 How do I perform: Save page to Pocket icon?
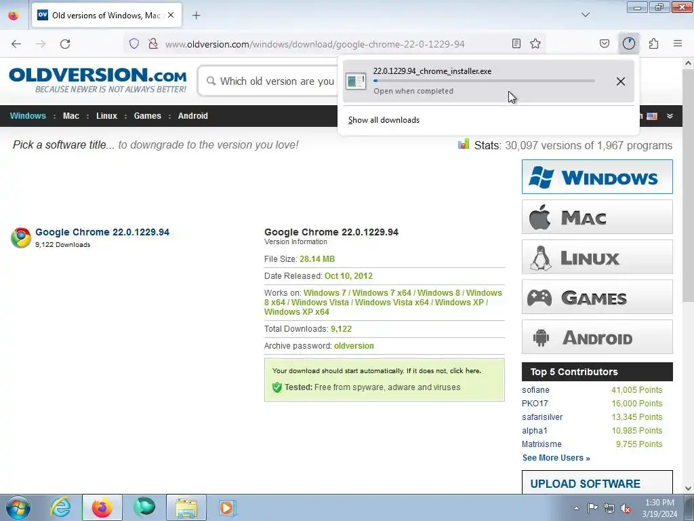click(605, 43)
